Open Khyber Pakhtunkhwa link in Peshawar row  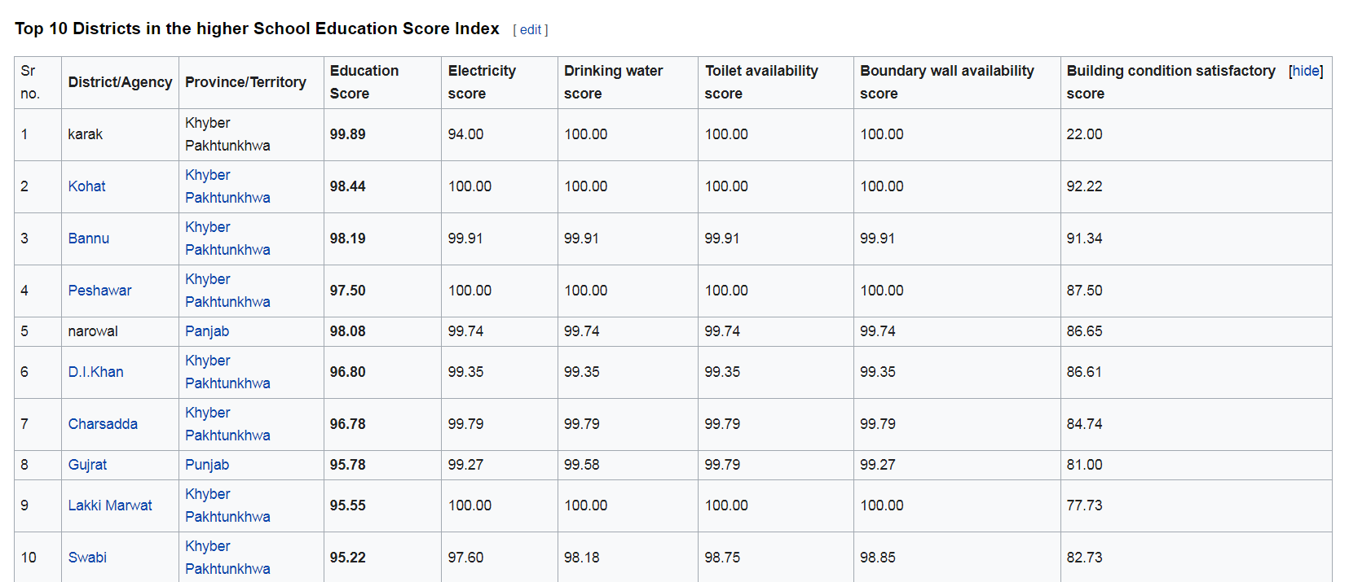click(227, 291)
